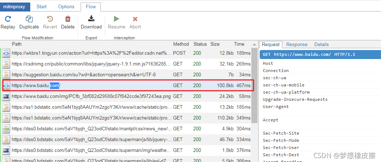Click the JS icon of the 110.2kb ss1.bdstatic.com flow
381x162 pixels.
(x=6, y=118)
